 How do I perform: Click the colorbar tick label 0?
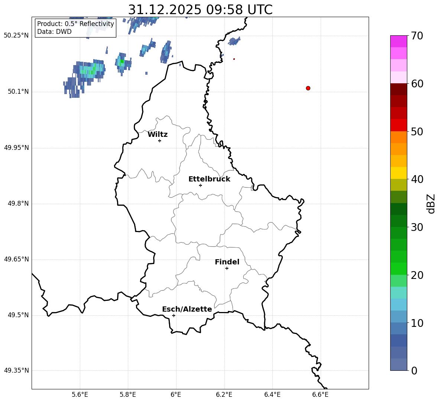pyautogui.click(x=414, y=370)
